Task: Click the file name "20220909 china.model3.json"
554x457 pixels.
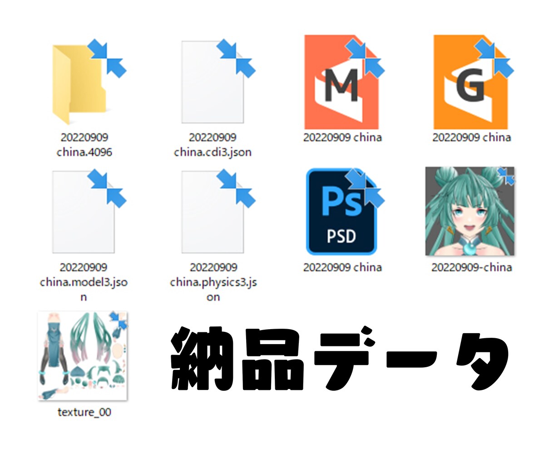Action: 84,282
